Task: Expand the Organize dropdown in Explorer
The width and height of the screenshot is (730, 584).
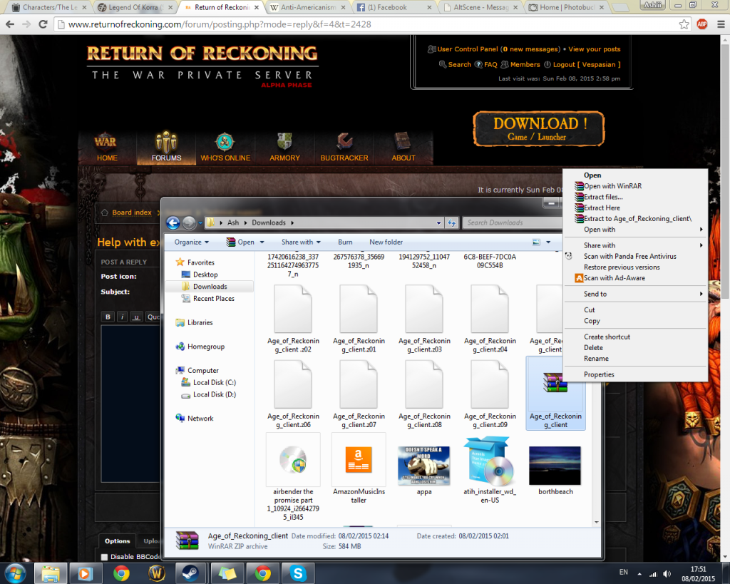Action: click(191, 242)
